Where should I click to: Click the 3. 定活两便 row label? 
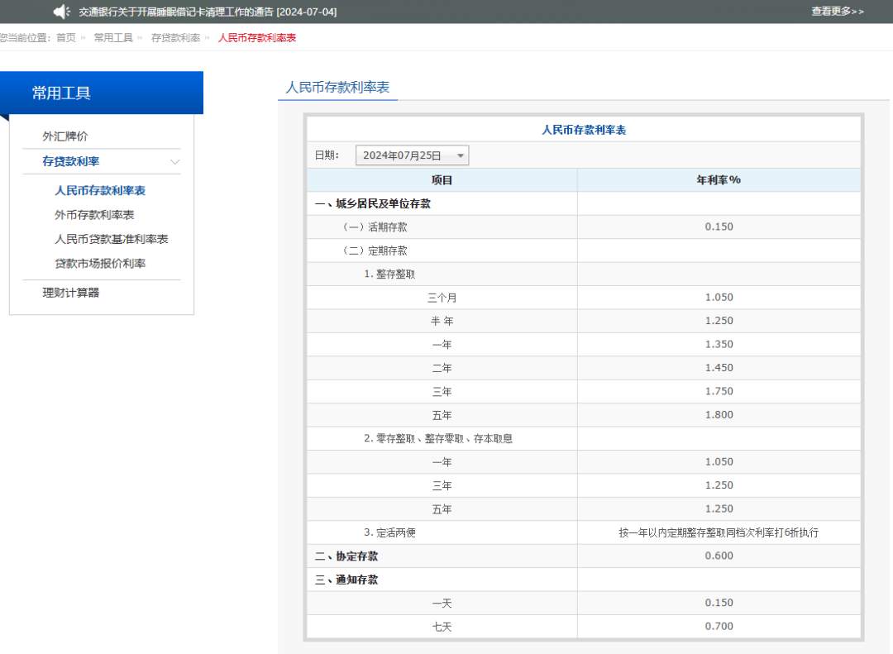[x=389, y=532]
